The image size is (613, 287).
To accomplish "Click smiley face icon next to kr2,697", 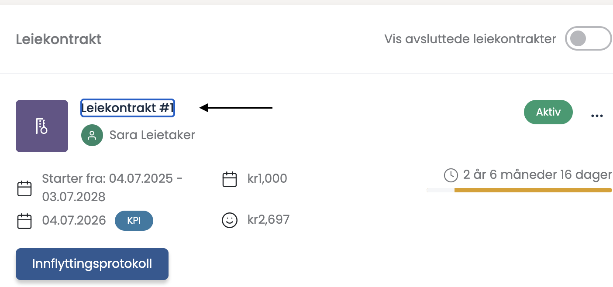I will pos(230,220).
